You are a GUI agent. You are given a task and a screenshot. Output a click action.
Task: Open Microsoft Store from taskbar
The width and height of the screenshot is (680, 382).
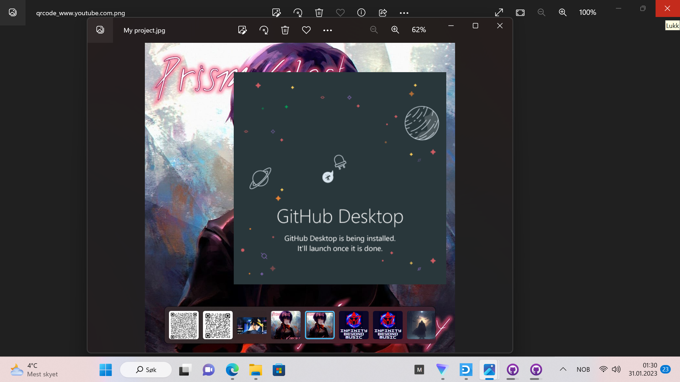click(x=279, y=370)
